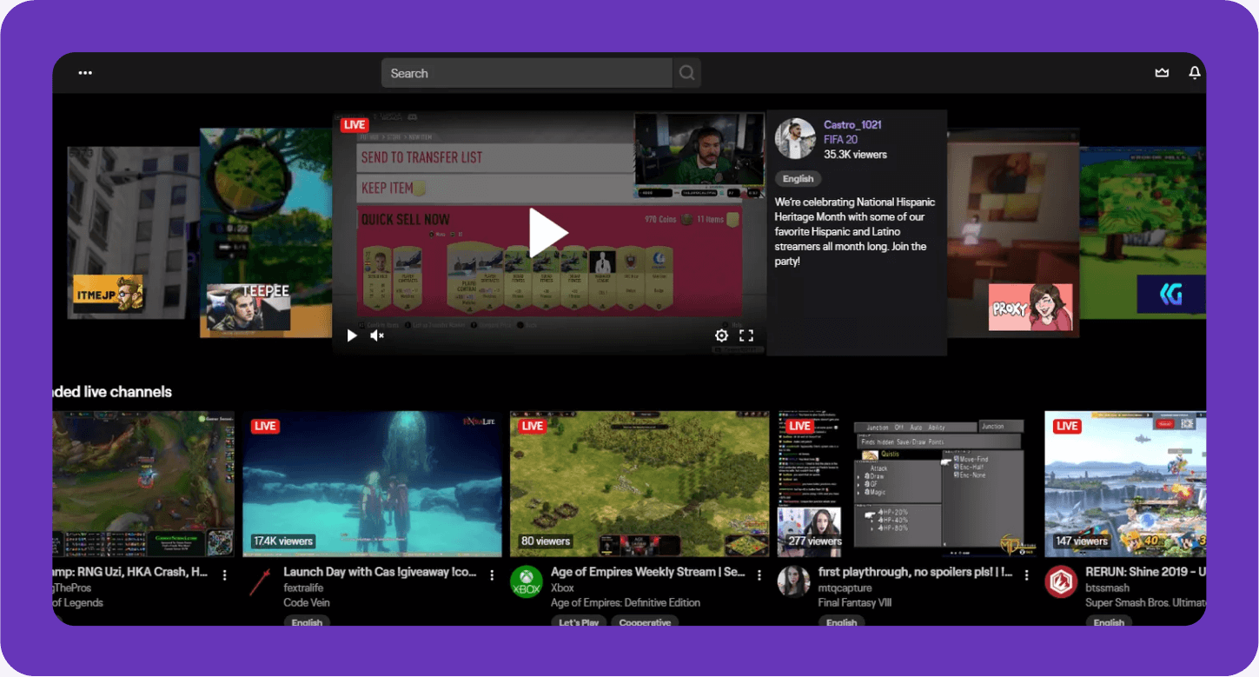This screenshot has height=677, width=1259.
Task: Open the Smash Bros thumbnail with 147 viewers
Action: (x=1125, y=484)
